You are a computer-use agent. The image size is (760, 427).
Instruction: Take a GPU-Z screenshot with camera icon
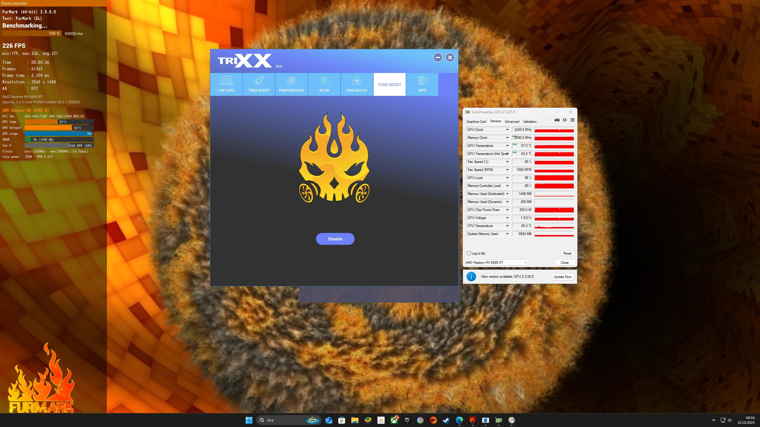pos(557,120)
